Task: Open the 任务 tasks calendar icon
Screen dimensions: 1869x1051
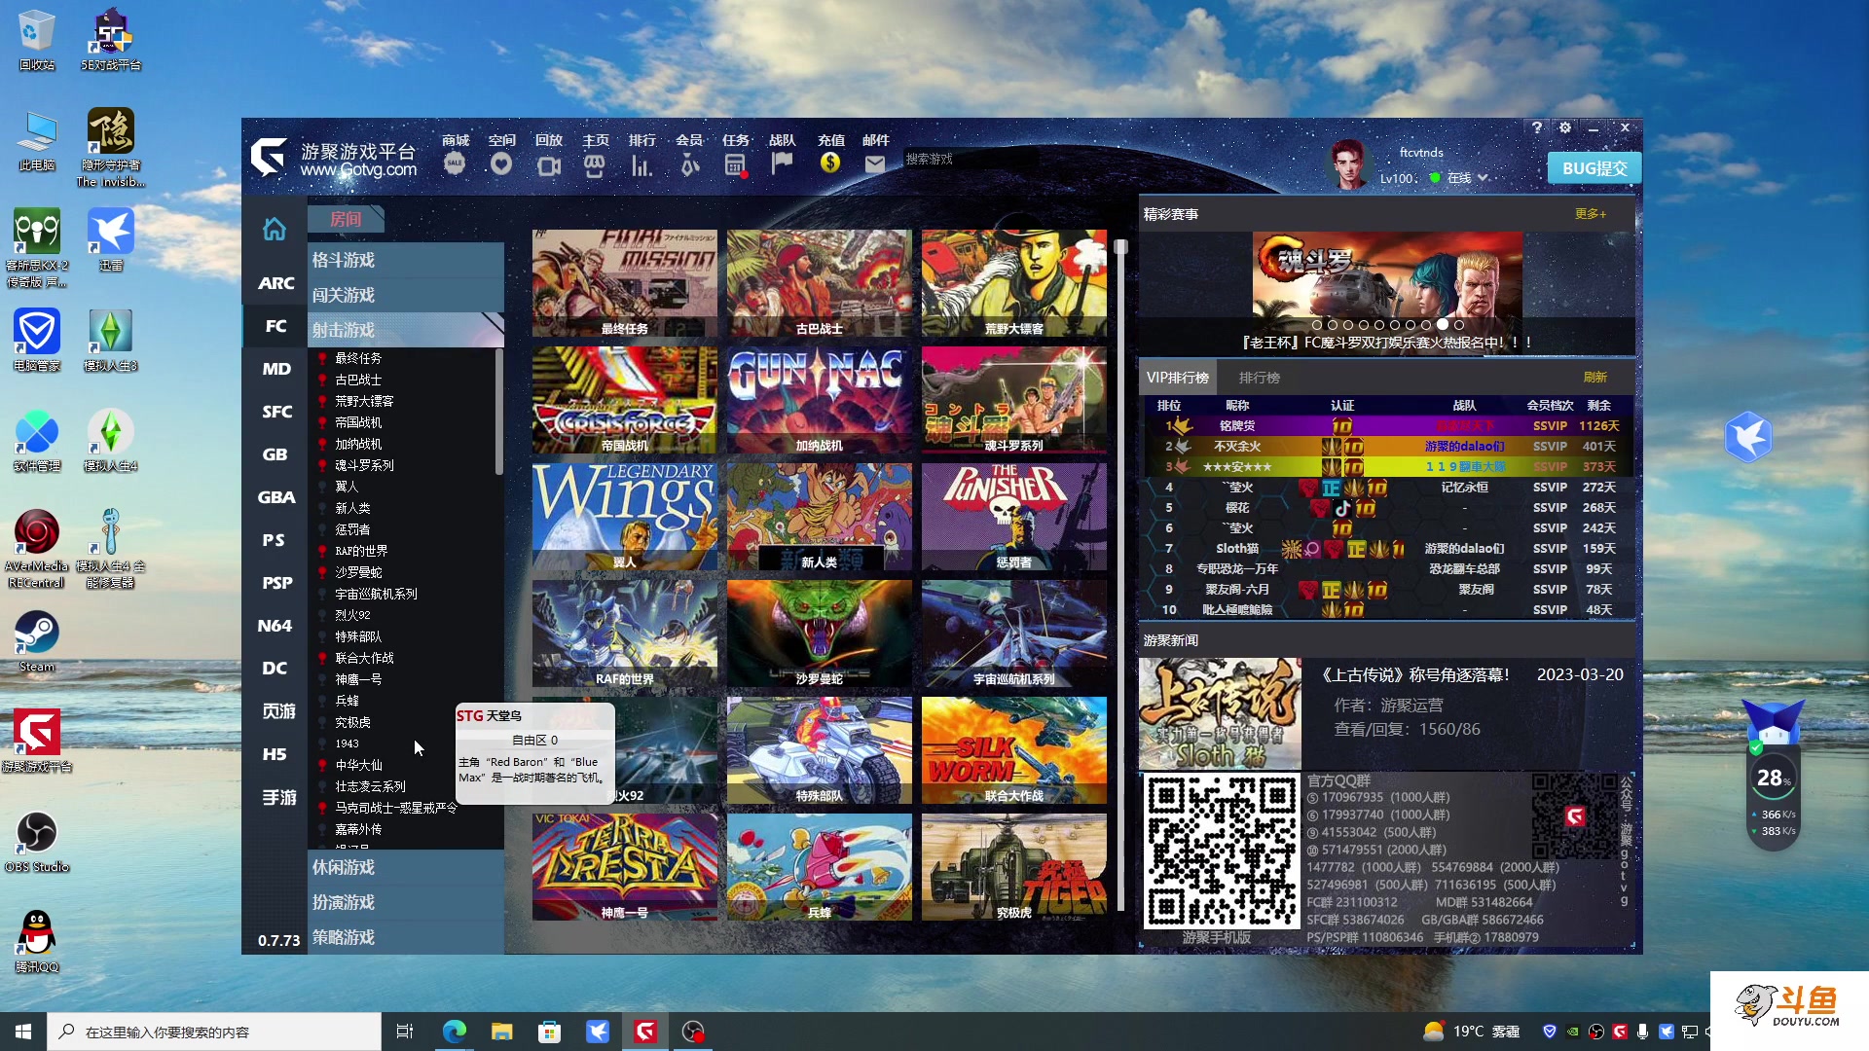Action: [x=736, y=164]
